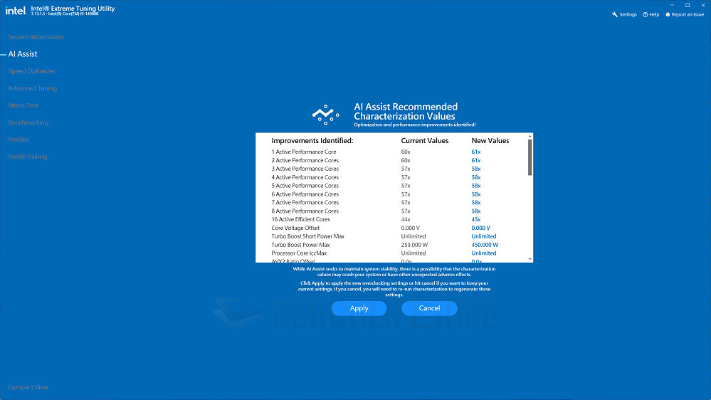Click Turbo Boost Short Power Max label
This screenshot has height=400, width=711.
tap(308, 236)
